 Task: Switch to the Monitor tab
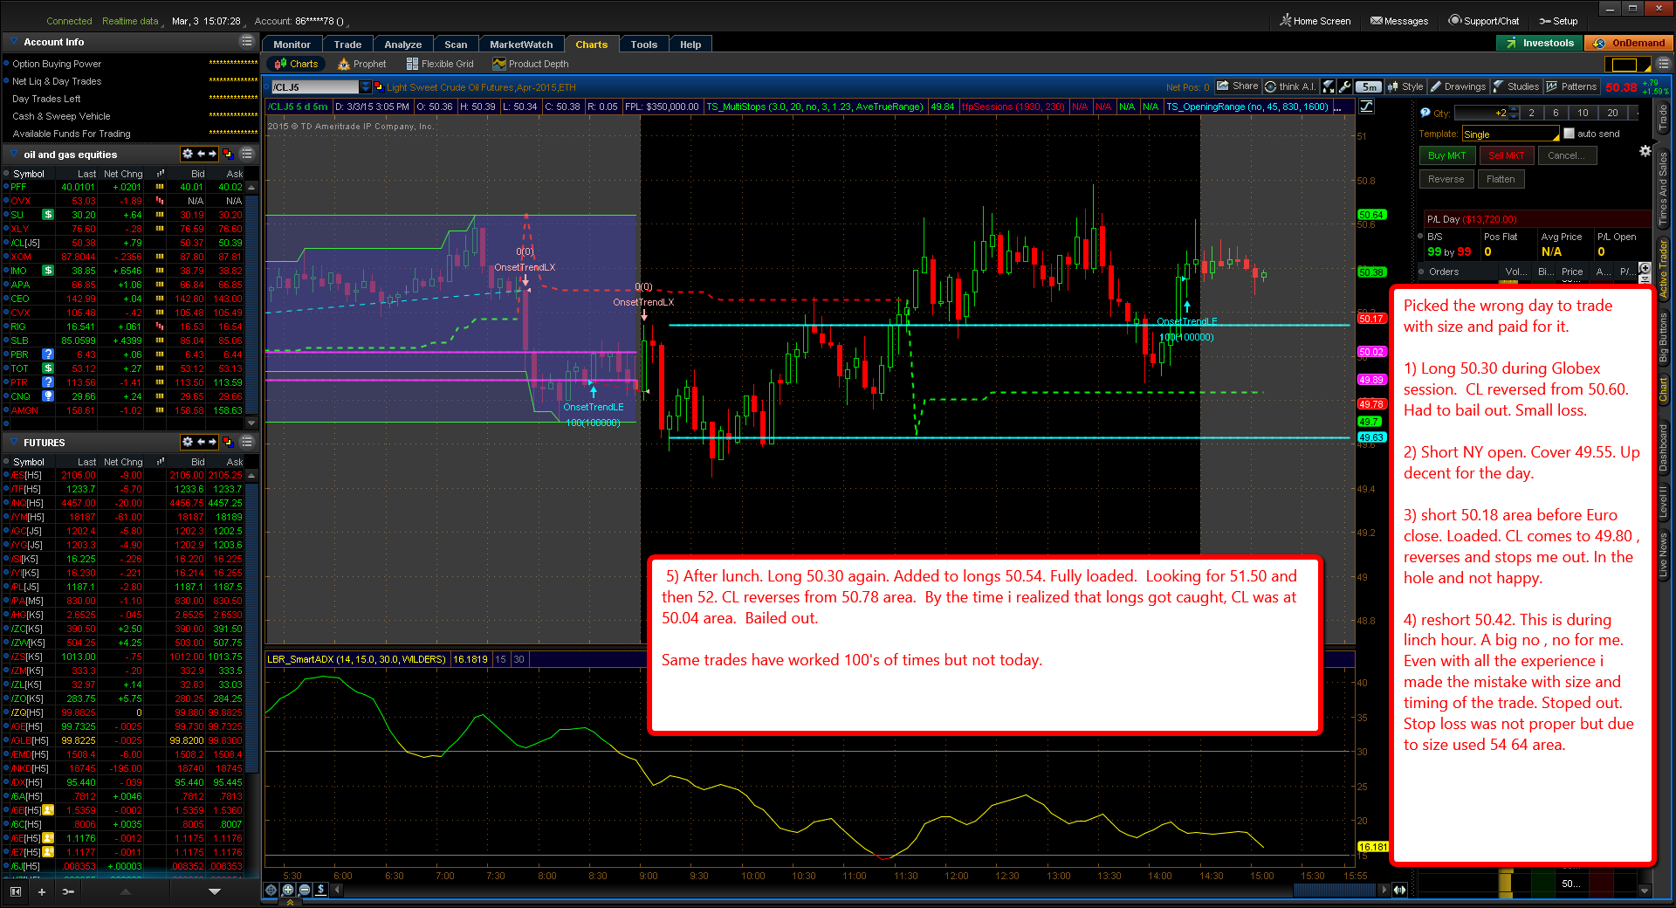coord(292,45)
